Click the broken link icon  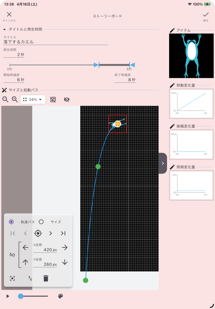(x=12, y=255)
